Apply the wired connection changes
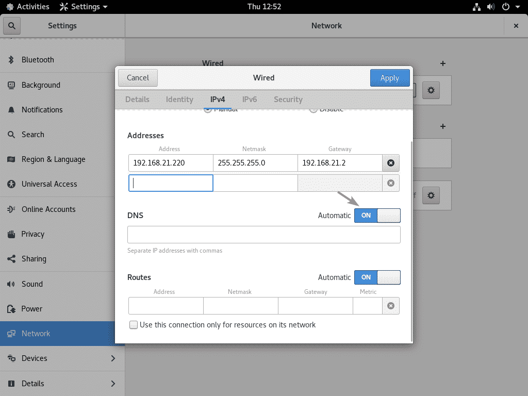The image size is (528, 396). coord(389,78)
